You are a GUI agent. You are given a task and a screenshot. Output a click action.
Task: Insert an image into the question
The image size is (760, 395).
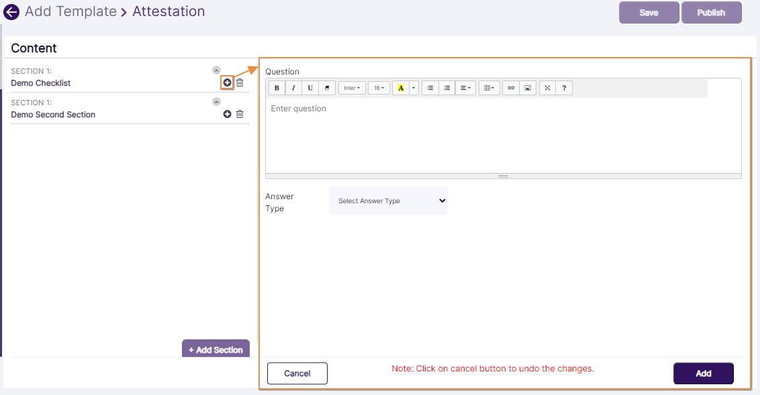pyautogui.click(x=528, y=87)
